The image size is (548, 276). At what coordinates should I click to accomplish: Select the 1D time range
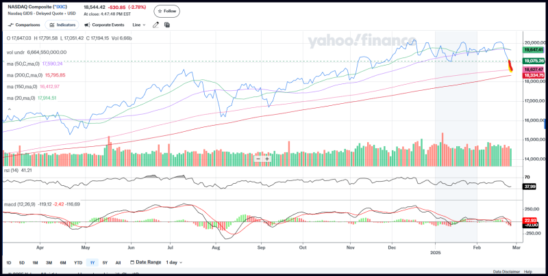click(9, 263)
